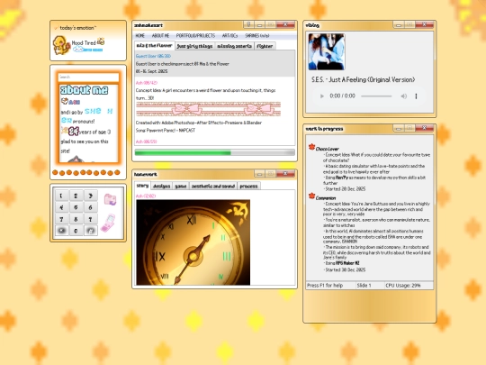Screen dimensions: 486x365
Task: Switch to the process tab
Action: [x=249, y=187]
